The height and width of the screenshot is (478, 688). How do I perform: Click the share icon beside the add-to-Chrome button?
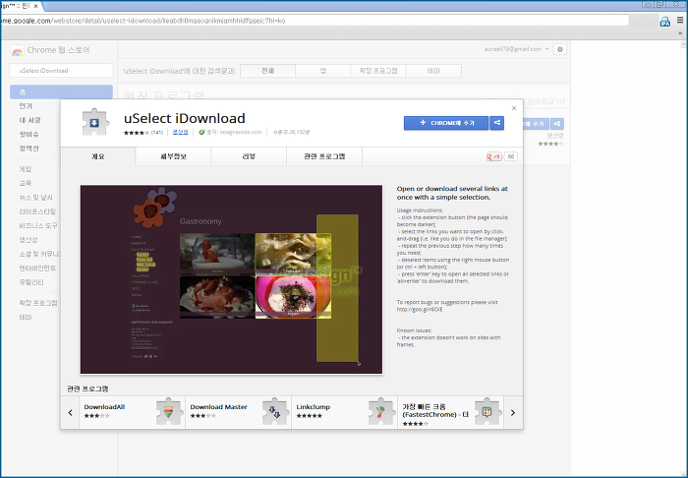[x=496, y=123]
